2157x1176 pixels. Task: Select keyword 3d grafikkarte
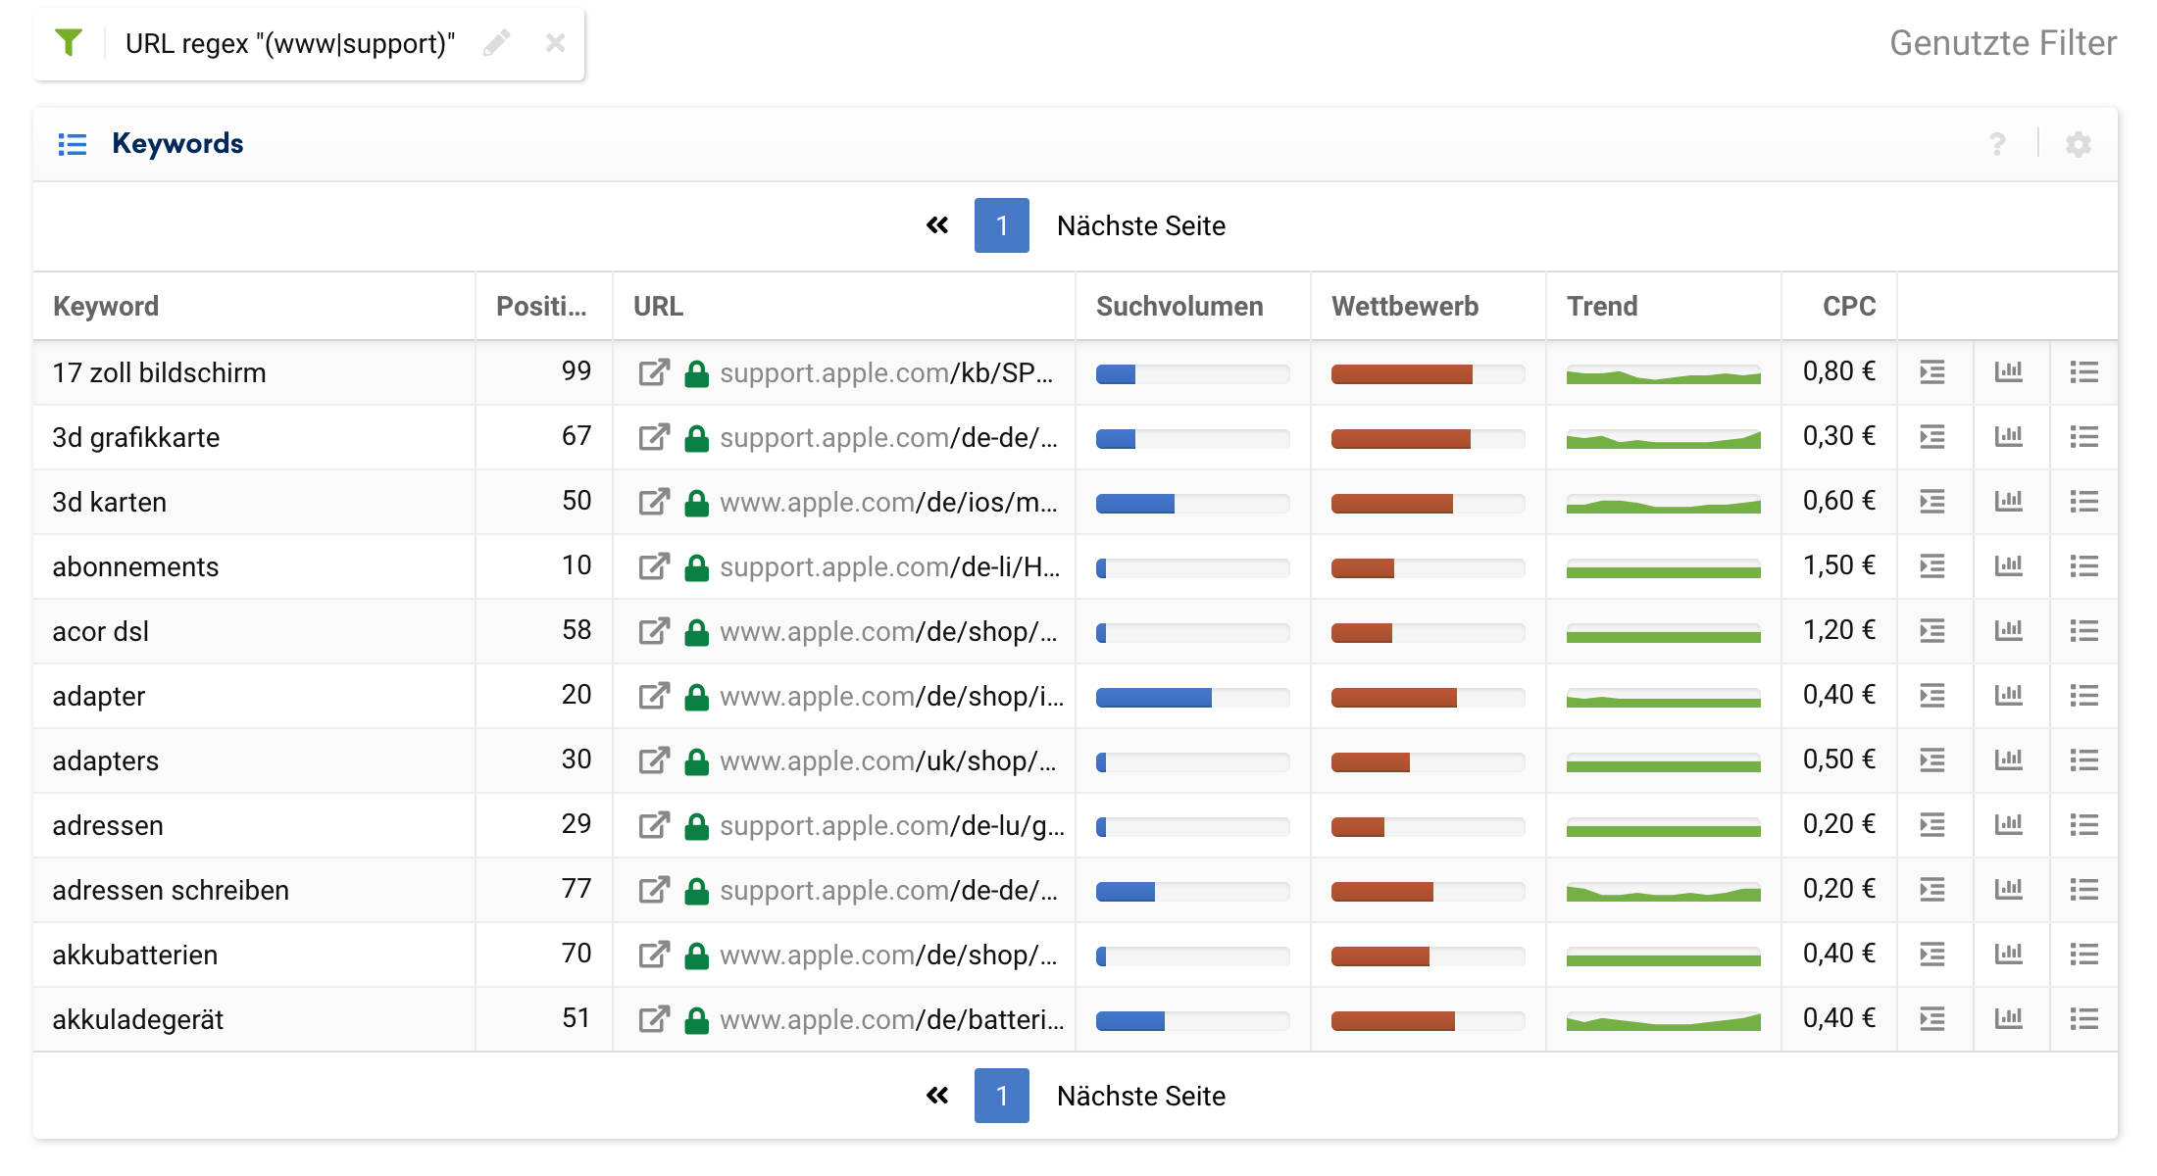pyautogui.click(x=136, y=437)
